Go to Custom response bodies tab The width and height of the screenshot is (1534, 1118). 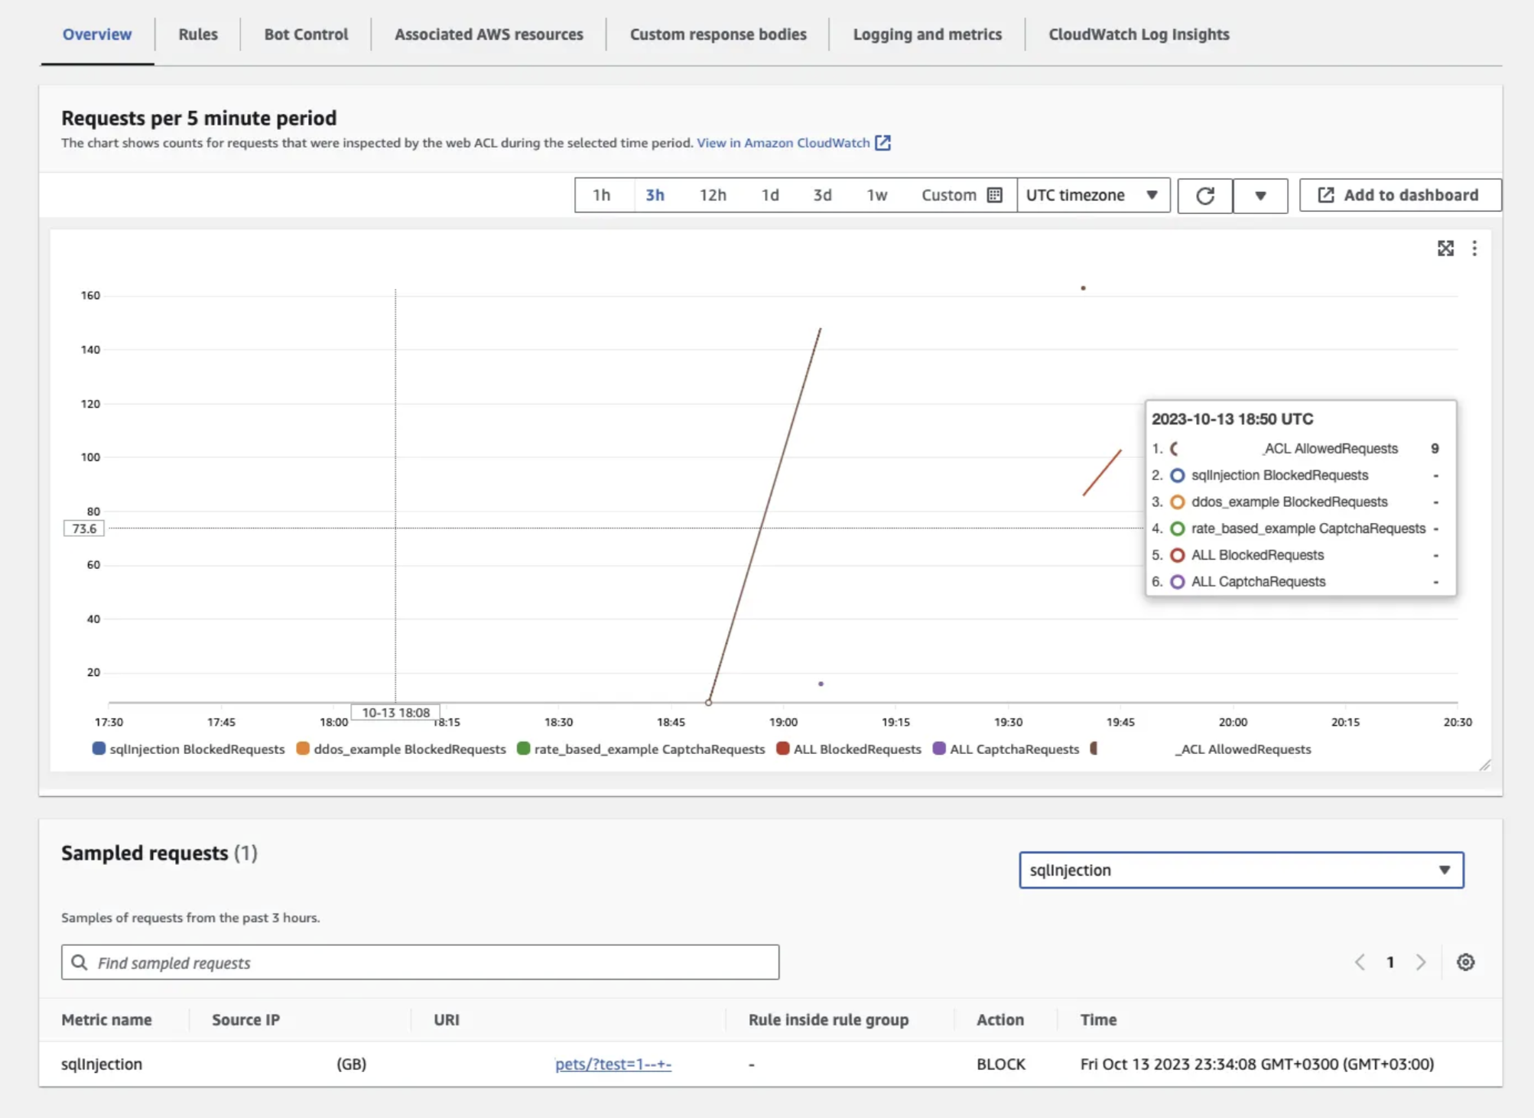click(x=718, y=34)
